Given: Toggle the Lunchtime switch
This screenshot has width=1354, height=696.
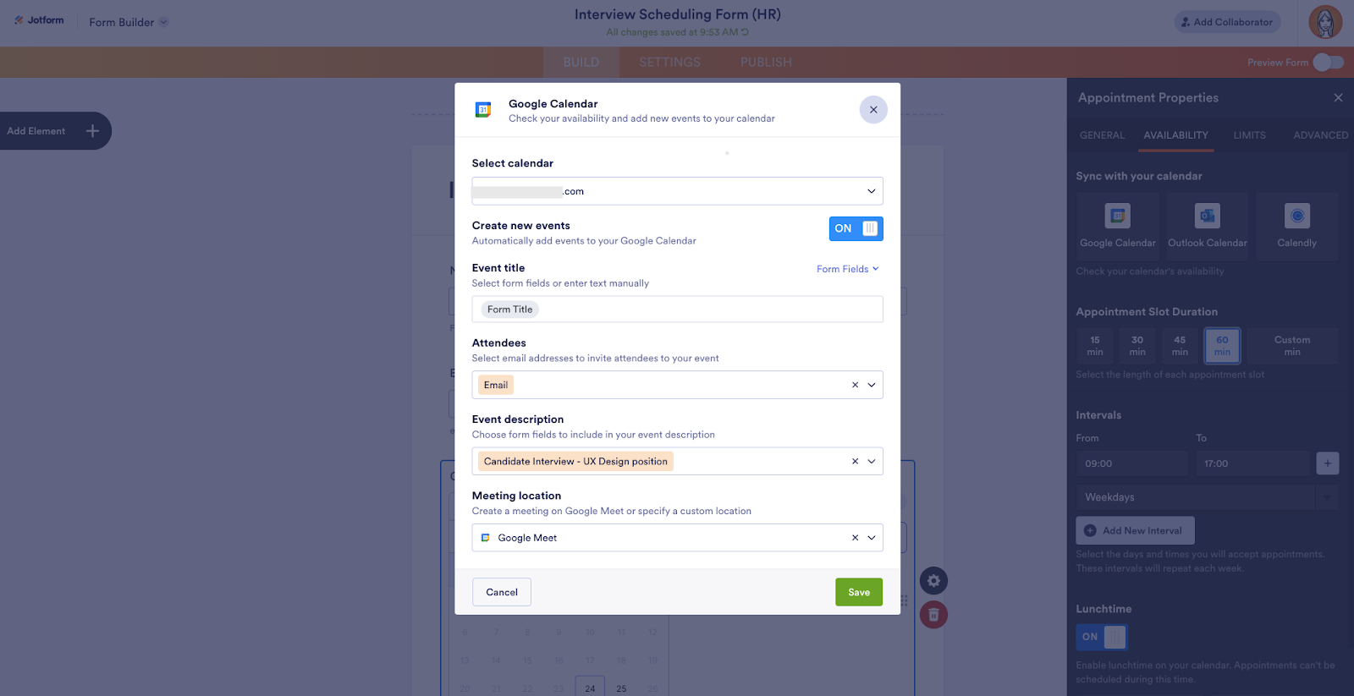Looking at the screenshot, I should [1102, 637].
